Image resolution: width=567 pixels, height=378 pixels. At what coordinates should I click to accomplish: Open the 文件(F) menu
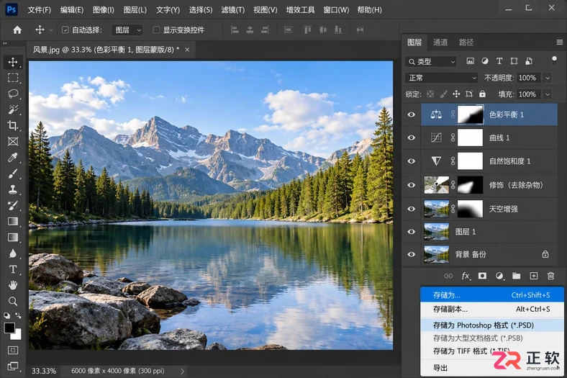point(40,10)
